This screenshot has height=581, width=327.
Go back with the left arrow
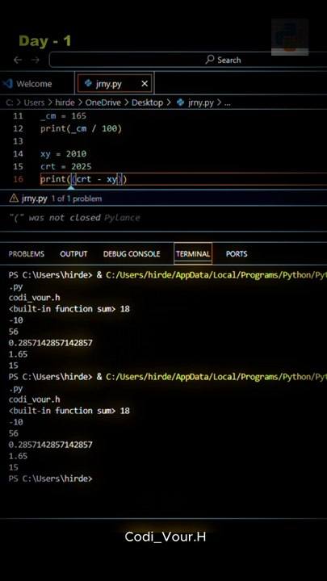pyautogui.click(x=18, y=60)
